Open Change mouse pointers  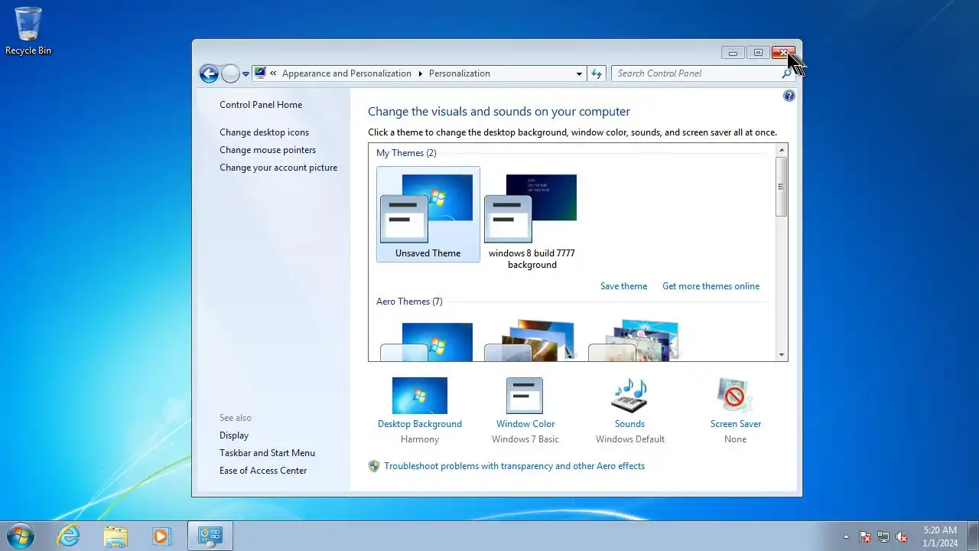(x=268, y=150)
